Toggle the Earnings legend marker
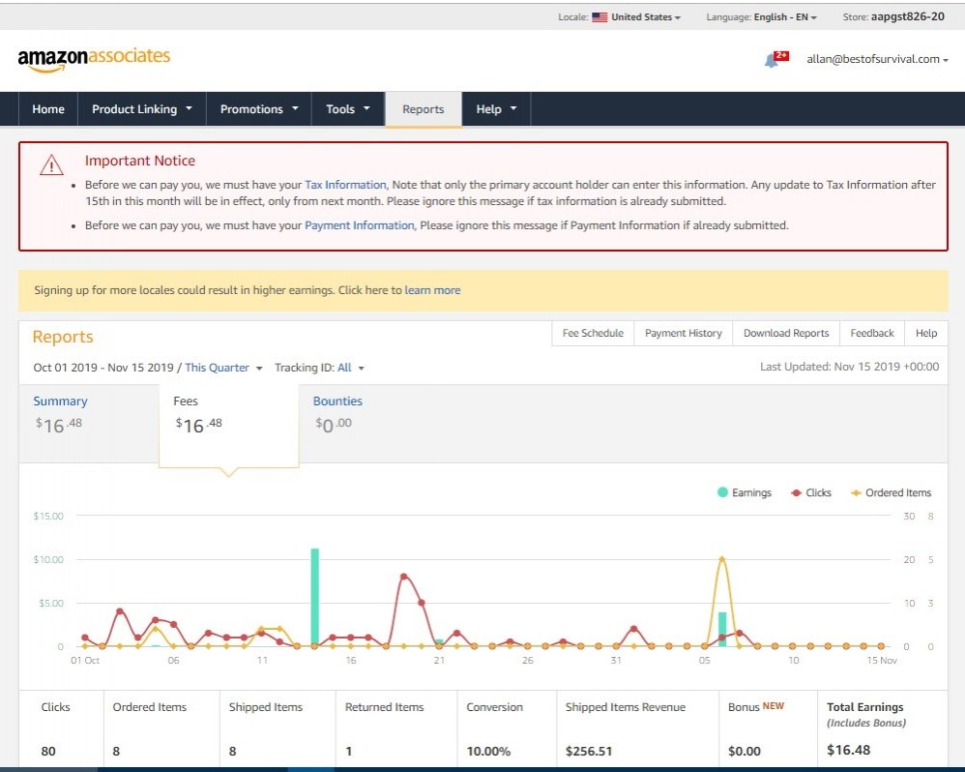Viewport: 965px width, 772px height. [x=722, y=492]
